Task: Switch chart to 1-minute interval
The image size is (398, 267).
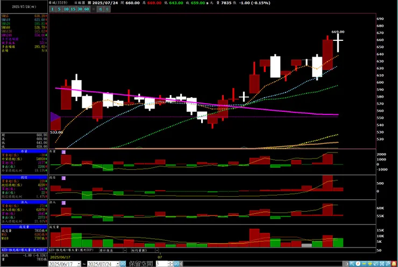Action: pos(52,9)
